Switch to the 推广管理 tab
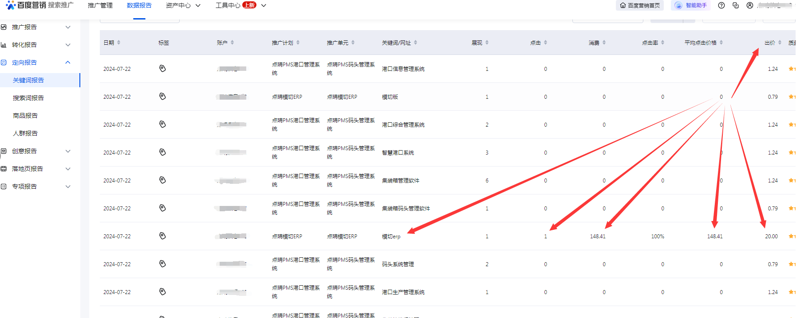This screenshot has height=318, width=796. pyautogui.click(x=100, y=5)
